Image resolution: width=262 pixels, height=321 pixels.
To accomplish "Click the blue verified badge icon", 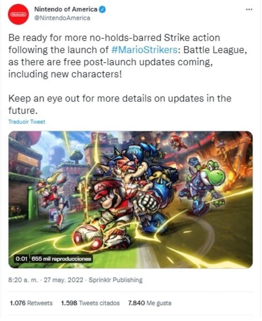I will pyautogui.click(x=102, y=10).
